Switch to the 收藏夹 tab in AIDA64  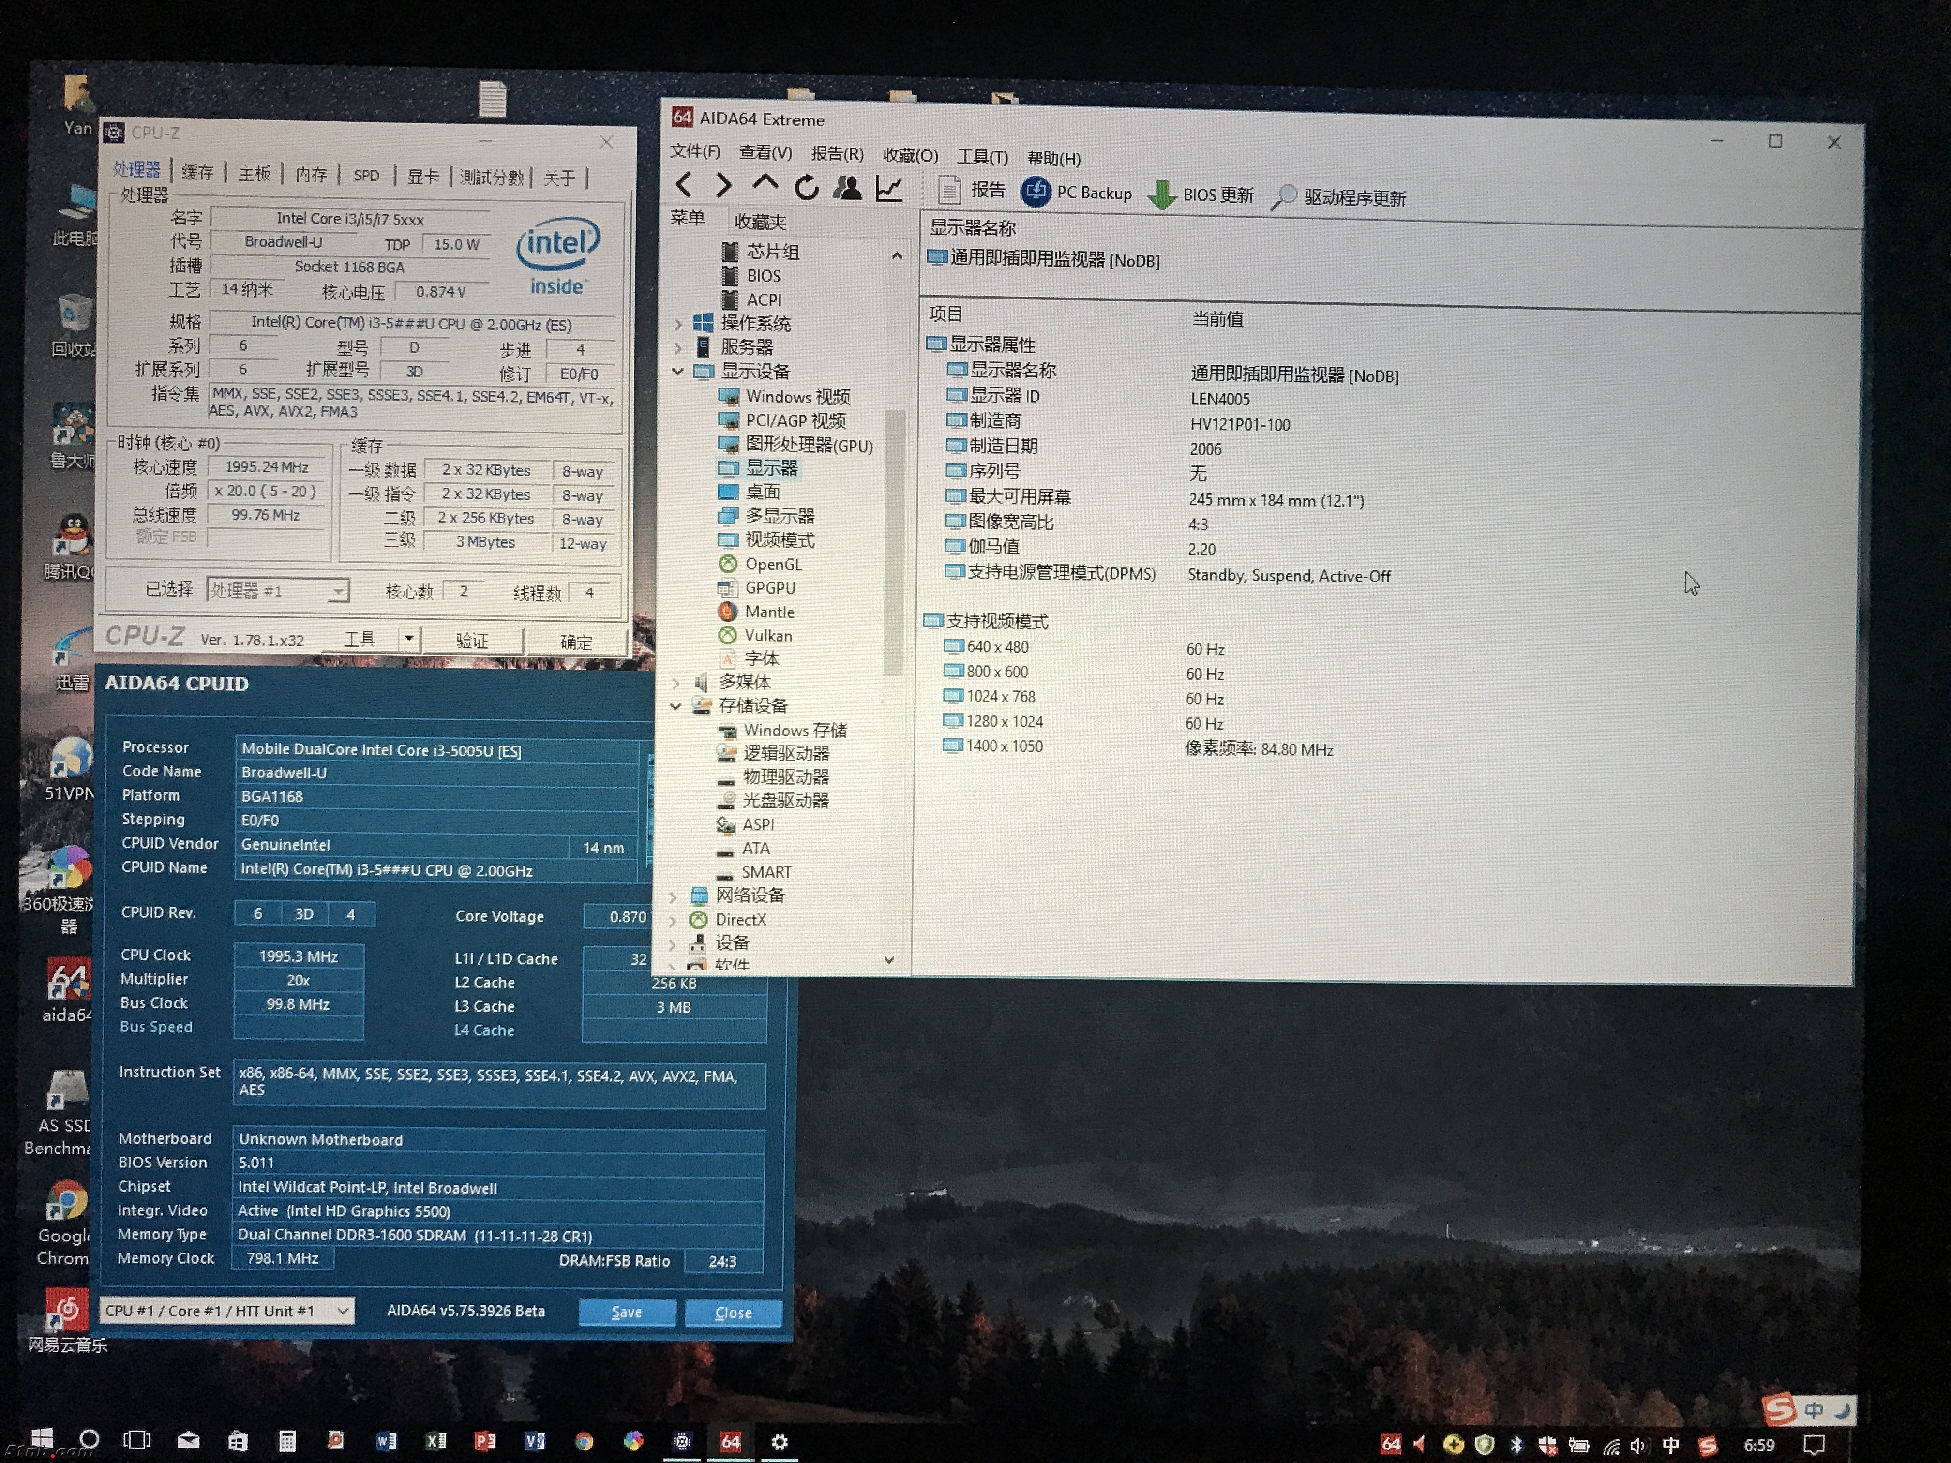(x=760, y=222)
